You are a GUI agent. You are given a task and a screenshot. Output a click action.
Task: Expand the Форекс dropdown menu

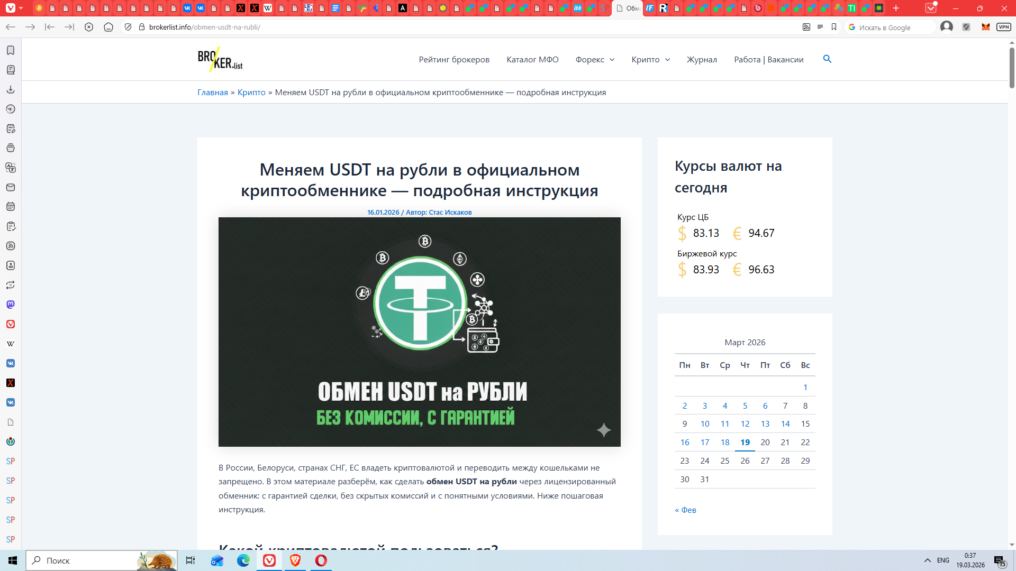[595, 60]
